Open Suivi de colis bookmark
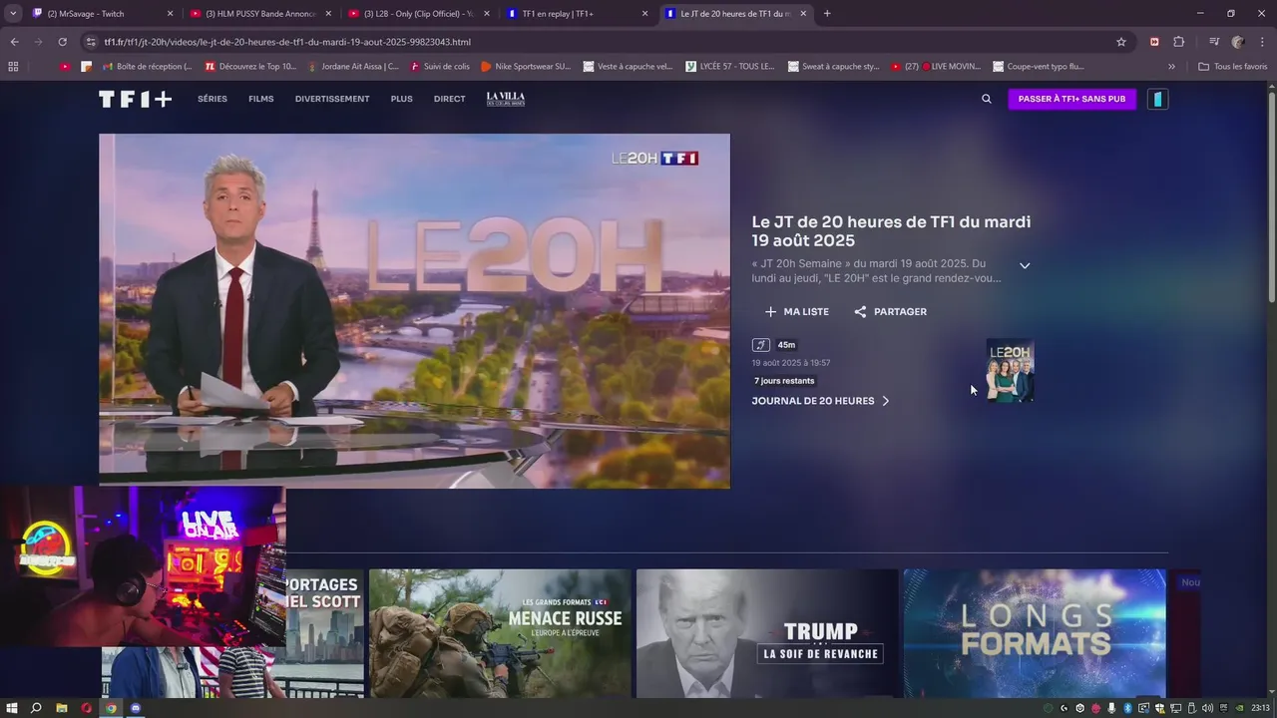Viewport: 1277px width, 718px height. pyautogui.click(x=438, y=67)
